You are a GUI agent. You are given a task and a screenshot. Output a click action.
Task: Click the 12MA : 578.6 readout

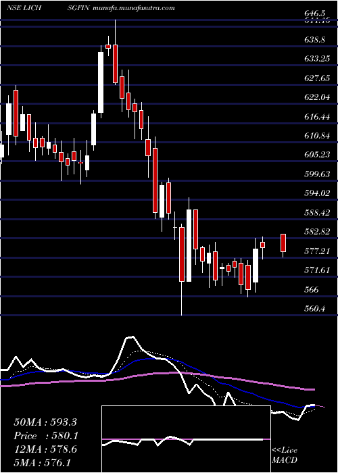click(45, 449)
